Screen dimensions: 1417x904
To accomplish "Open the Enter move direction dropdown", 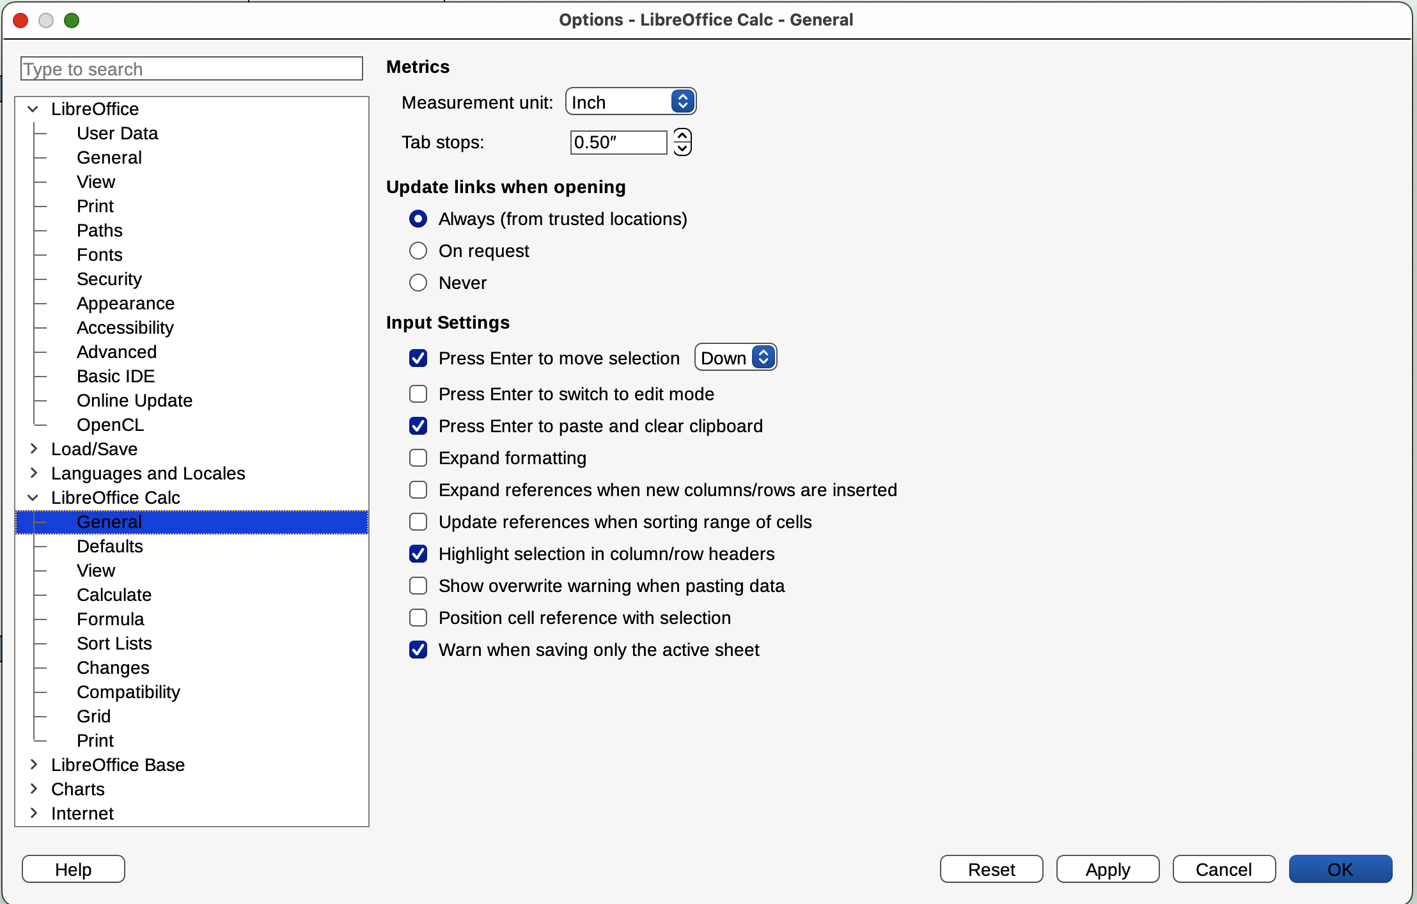I will click(735, 357).
